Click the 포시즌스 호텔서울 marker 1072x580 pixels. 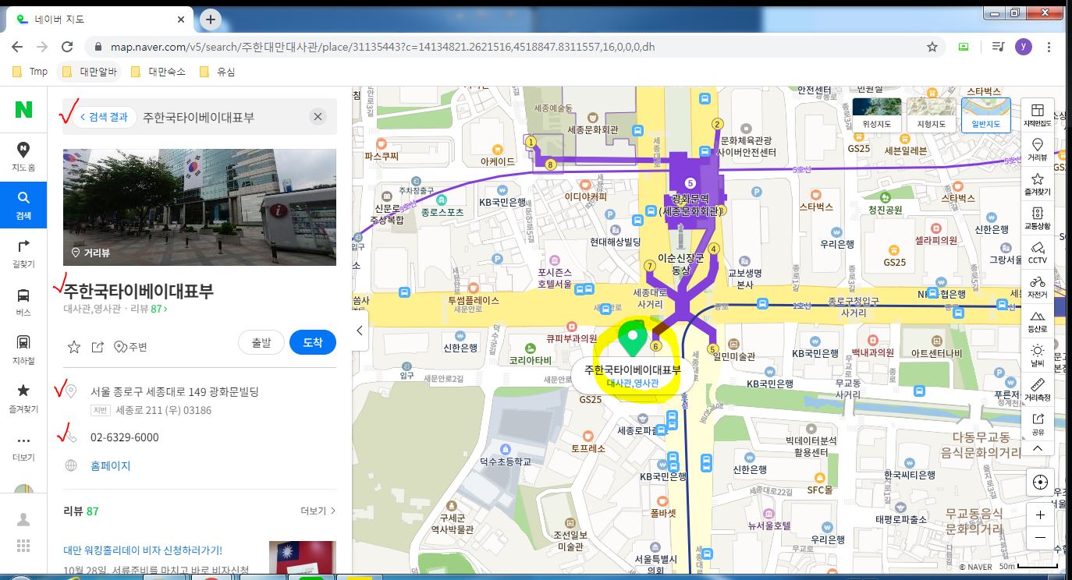click(555, 272)
